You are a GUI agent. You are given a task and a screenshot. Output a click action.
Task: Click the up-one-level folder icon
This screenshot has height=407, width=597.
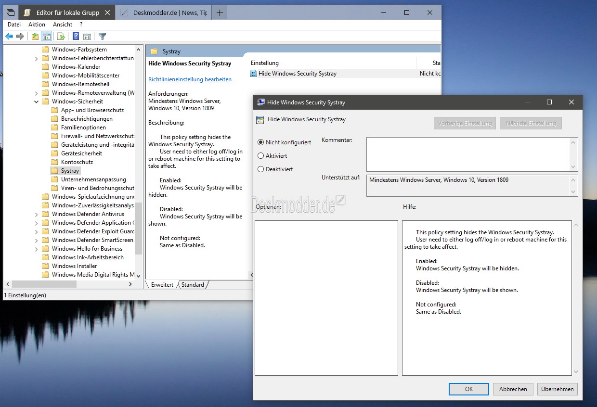coord(35,36)
